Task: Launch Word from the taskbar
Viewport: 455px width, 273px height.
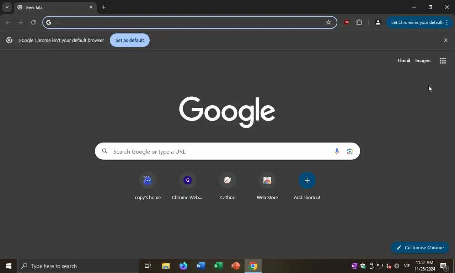Action: click(201, 266)
